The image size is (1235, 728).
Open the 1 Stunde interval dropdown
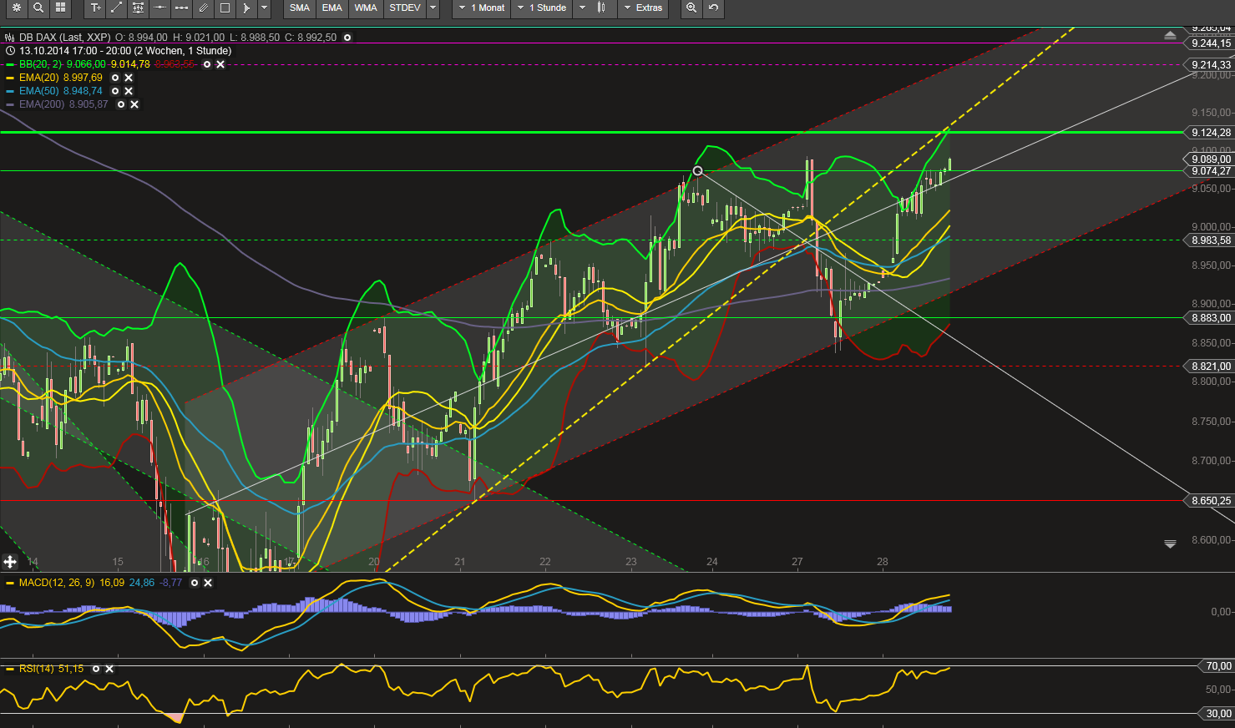(540, 8)
